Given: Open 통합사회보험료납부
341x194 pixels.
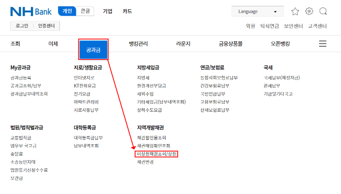Looking at the screenshot, I should pos(219,78).
